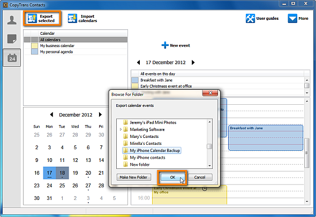Show next month after December 2012

100,114
